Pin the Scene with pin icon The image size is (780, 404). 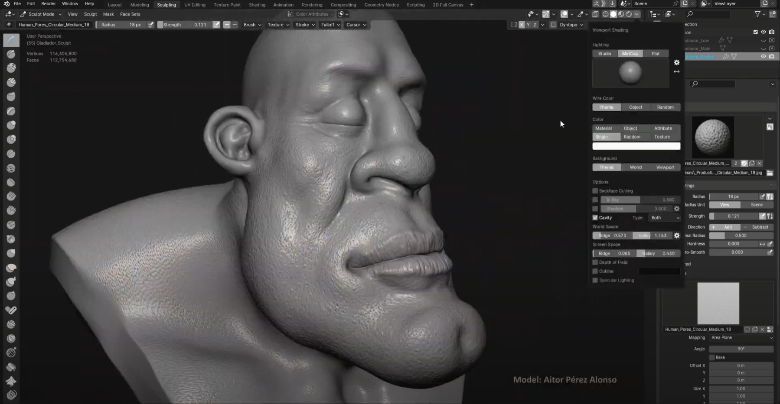(675, 3)
